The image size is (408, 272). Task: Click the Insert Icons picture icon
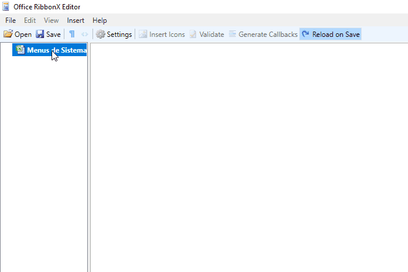coord(143,35)
